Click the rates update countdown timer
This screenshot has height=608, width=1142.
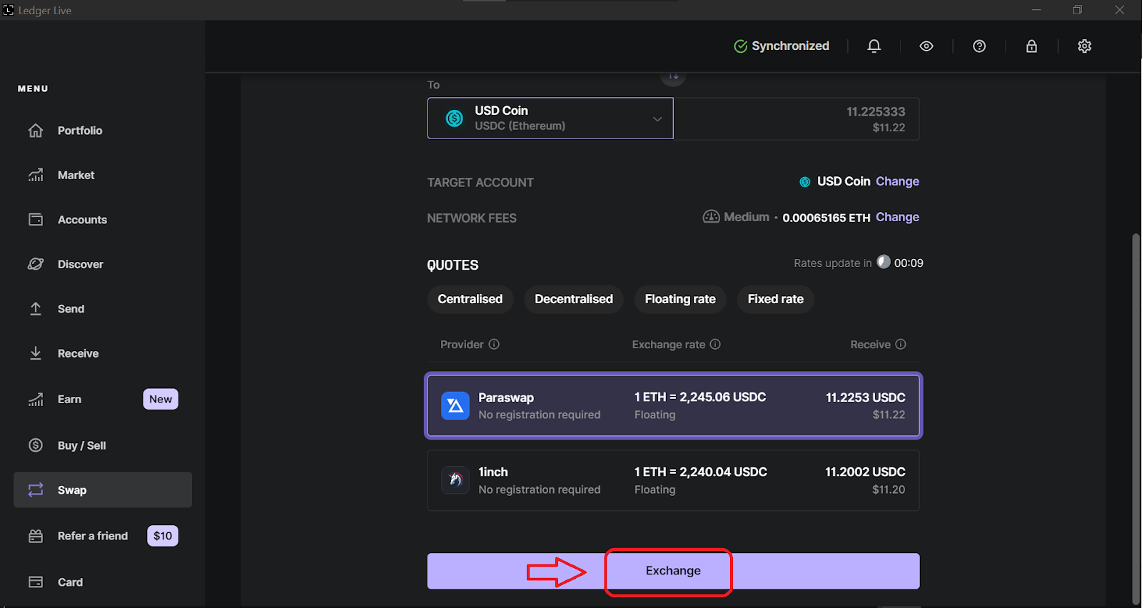pyautogui.click(x=900, y=263)
